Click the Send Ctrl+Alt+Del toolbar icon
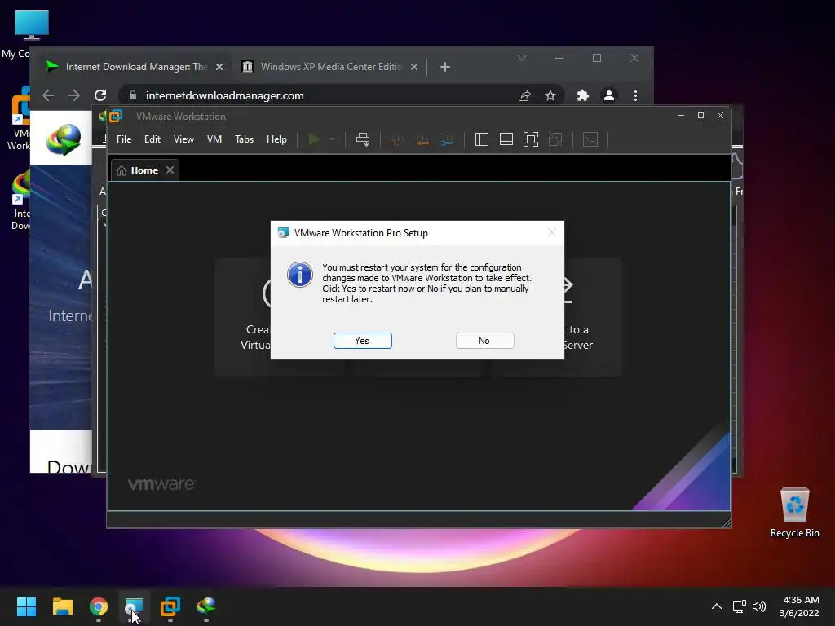The width and height of the screenshot is (835, 626). (363, 139)
